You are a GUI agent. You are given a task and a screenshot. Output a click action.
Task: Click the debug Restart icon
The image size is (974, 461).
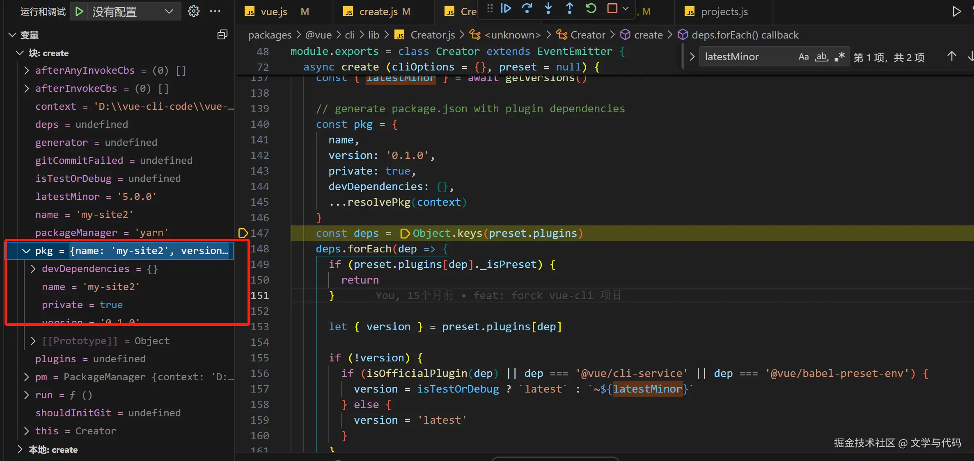(x=591, y=9)
